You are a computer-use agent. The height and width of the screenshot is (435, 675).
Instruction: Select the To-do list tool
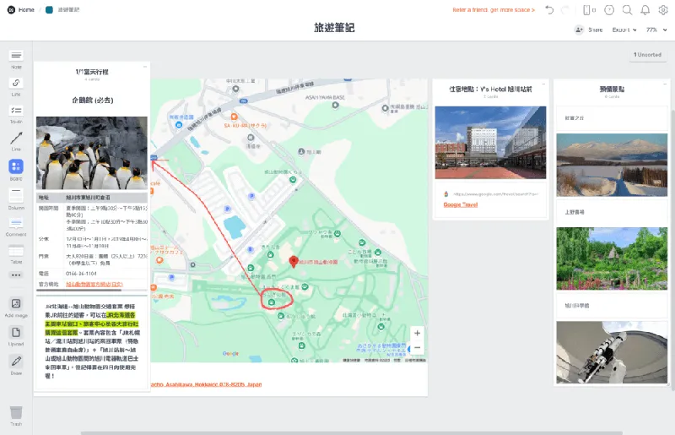16,111
